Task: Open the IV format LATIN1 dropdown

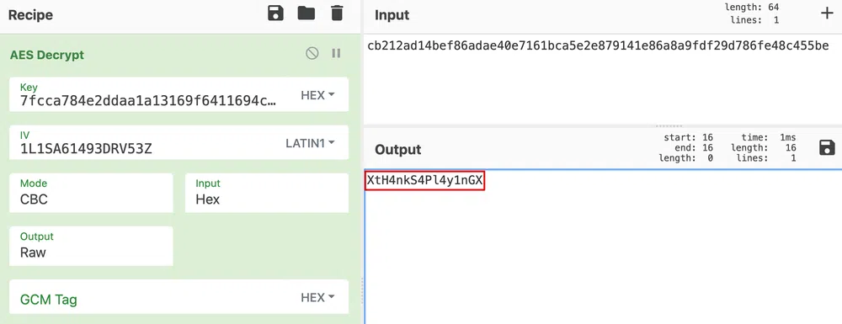Action: pyautogui.click(x=310, y=143)
